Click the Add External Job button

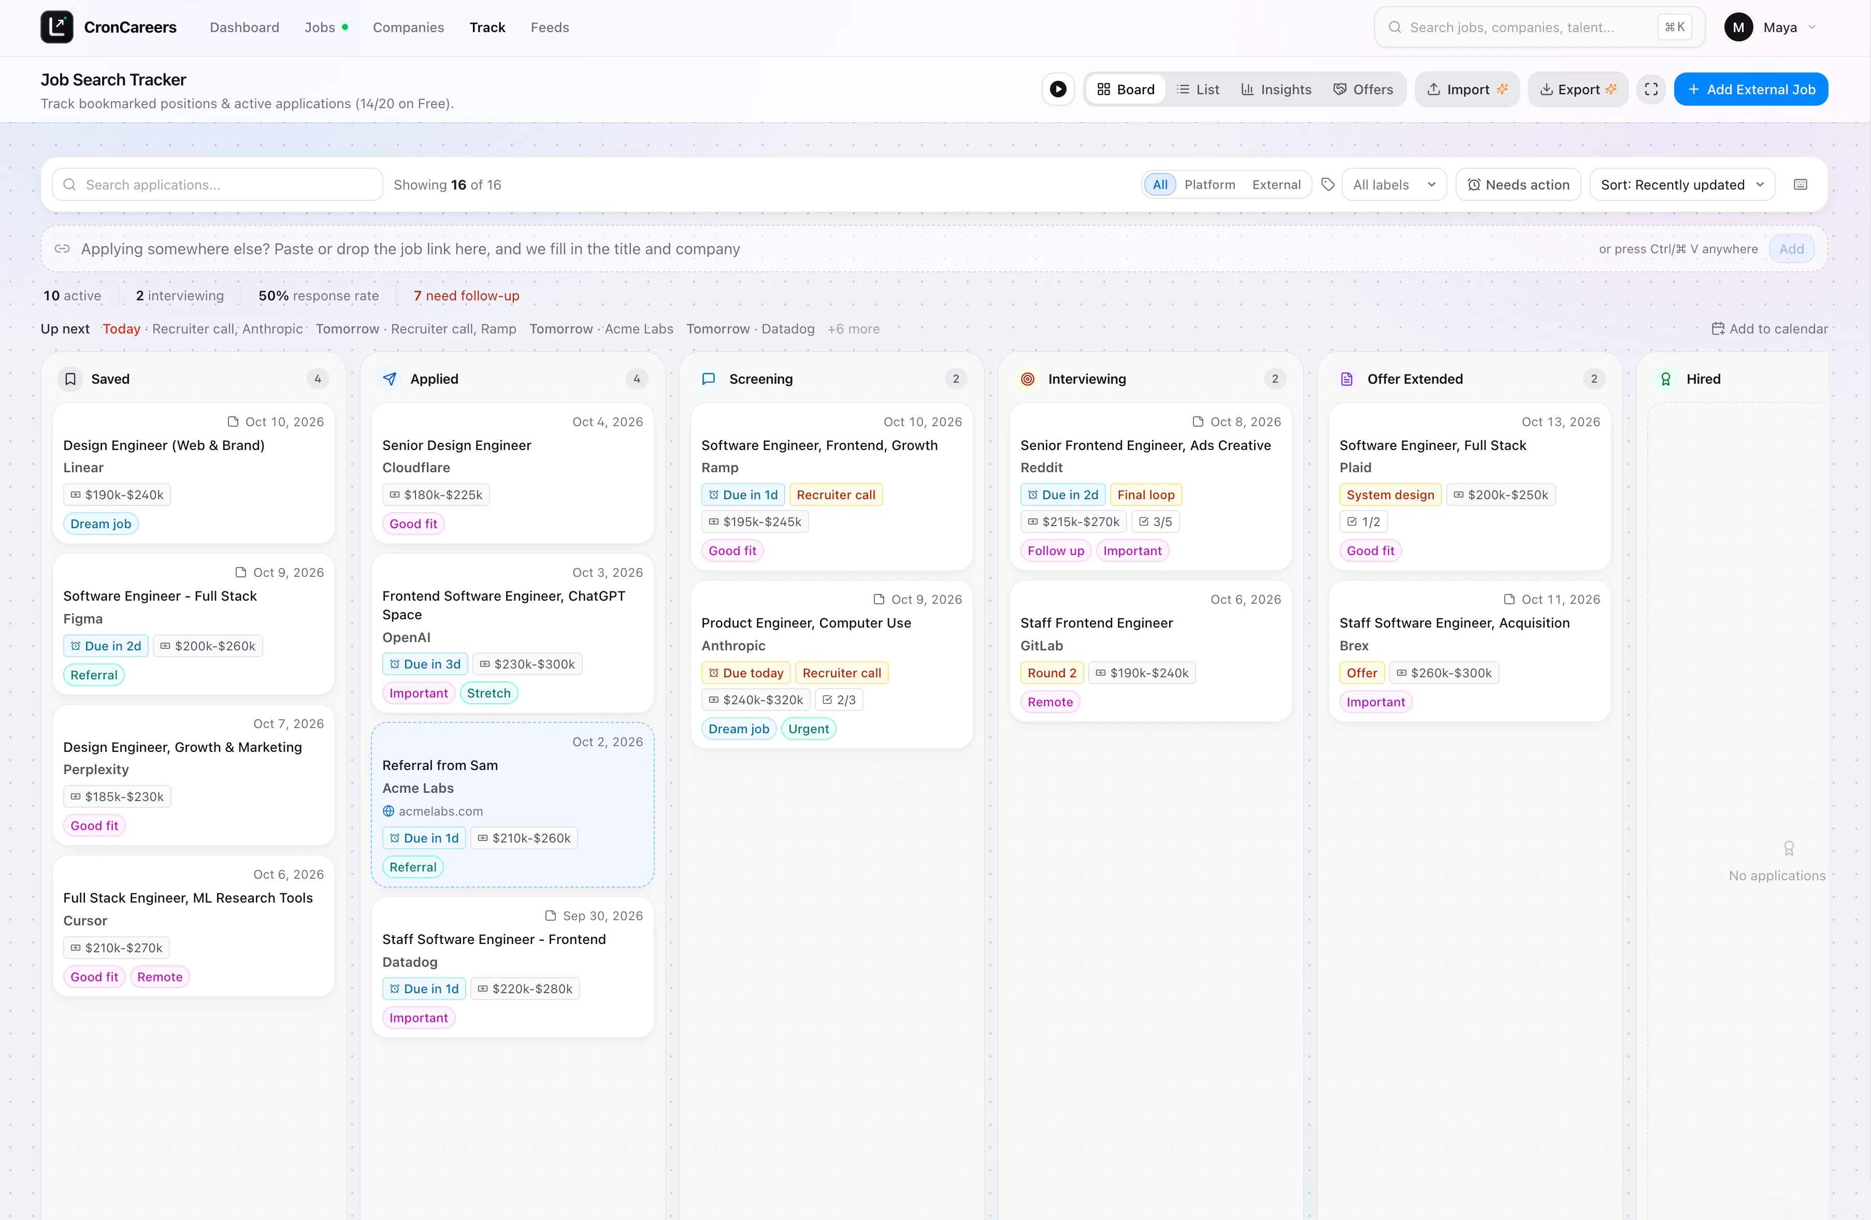(x=1751, y=90)
